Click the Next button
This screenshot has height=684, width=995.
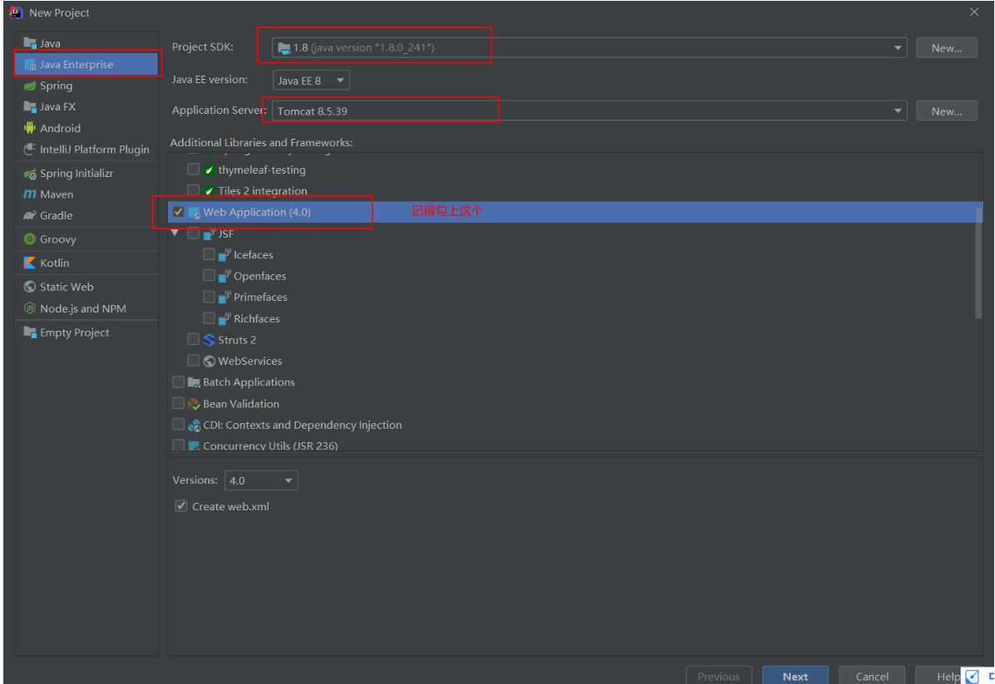coord(796,676)
